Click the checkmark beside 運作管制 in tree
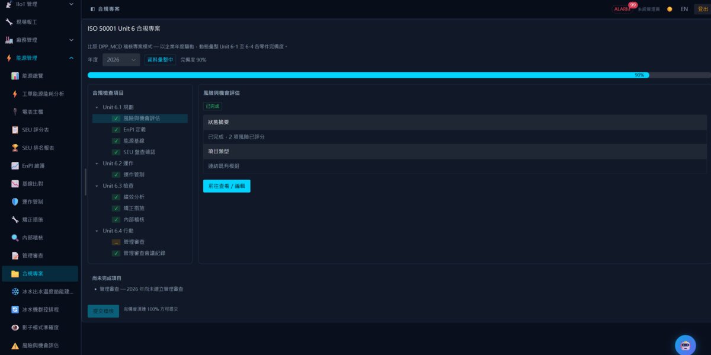 click(116, 175)
